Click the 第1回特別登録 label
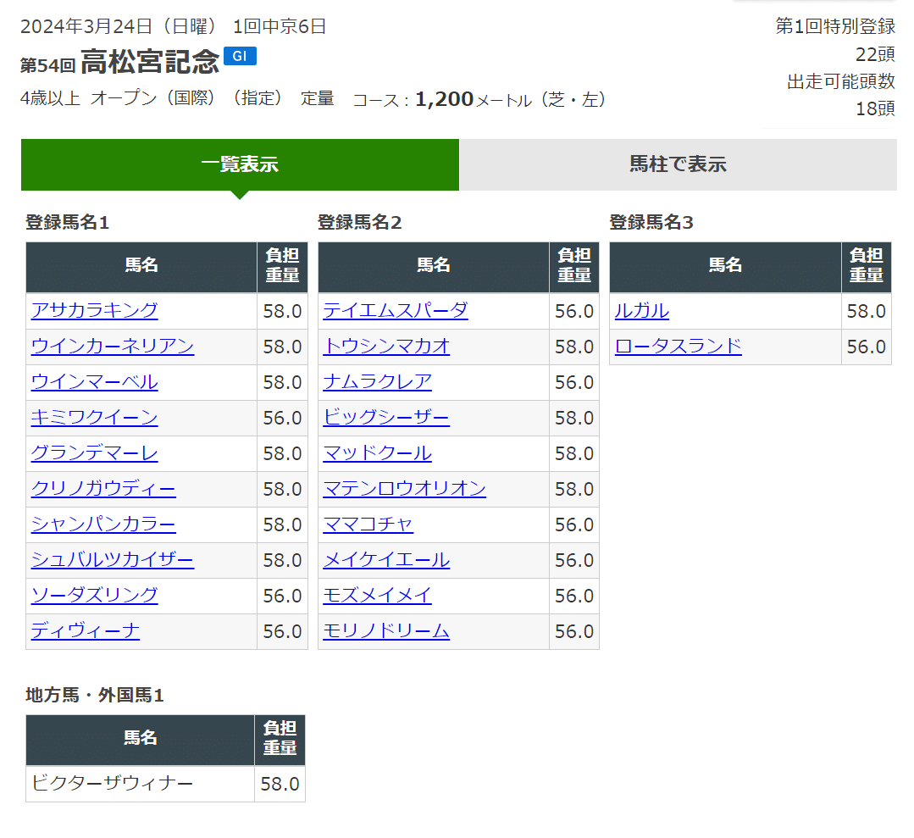The height and width of the screenshot is (838, 914). pyautogui.click(x=835, y=26)
